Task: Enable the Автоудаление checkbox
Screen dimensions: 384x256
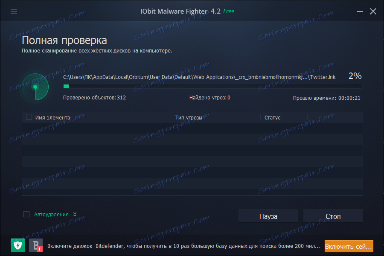Action: tap(26, 214)
